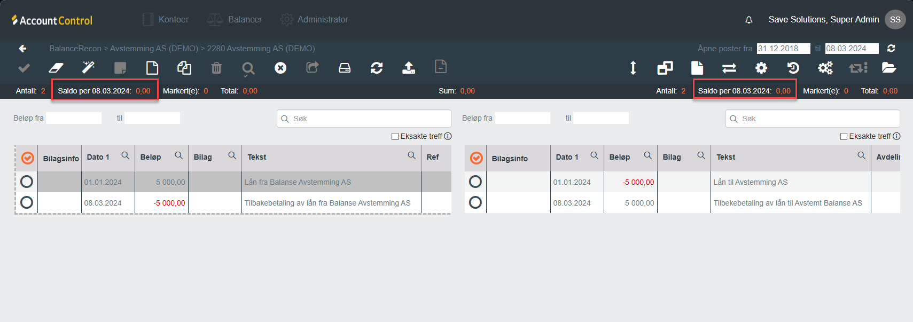Click the BalanceRecon breadcrumb link
913x322 pixels.
(x=75, y=49)
